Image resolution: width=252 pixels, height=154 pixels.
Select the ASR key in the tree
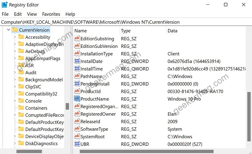(x=30, y=66)
